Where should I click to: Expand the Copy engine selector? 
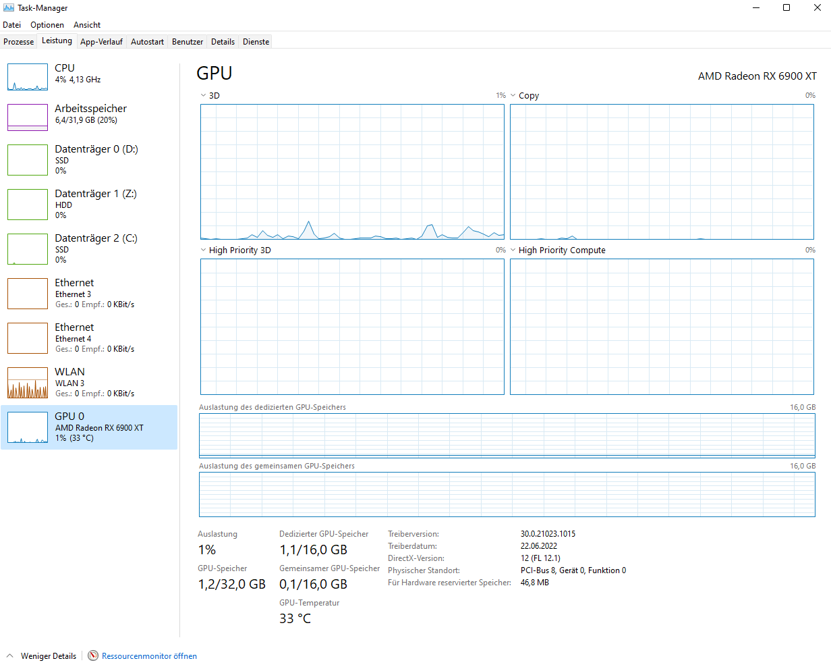pos(514,95)
